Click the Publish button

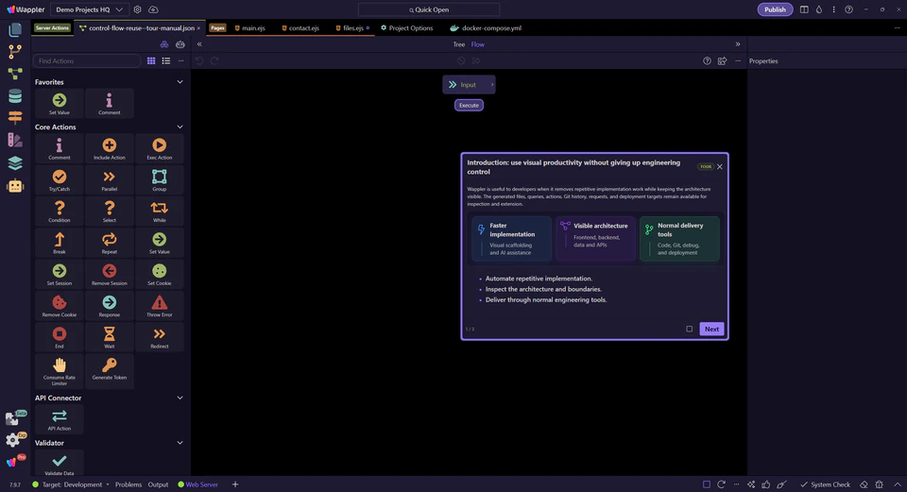pos(775,9)
